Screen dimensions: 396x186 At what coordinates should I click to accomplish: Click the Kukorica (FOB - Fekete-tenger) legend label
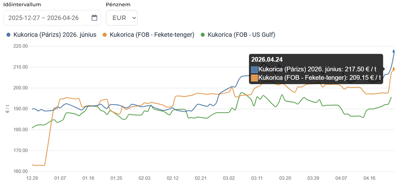coord(152,35)
